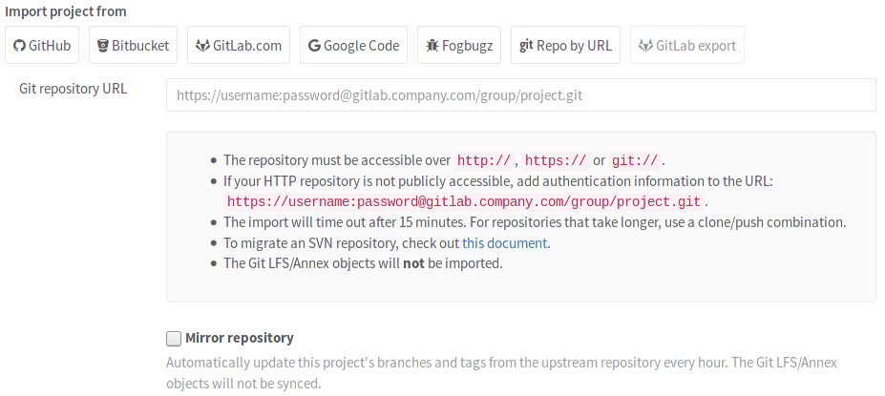
Task: Click the git logo on Repo by URL
Action: point(526,46)
